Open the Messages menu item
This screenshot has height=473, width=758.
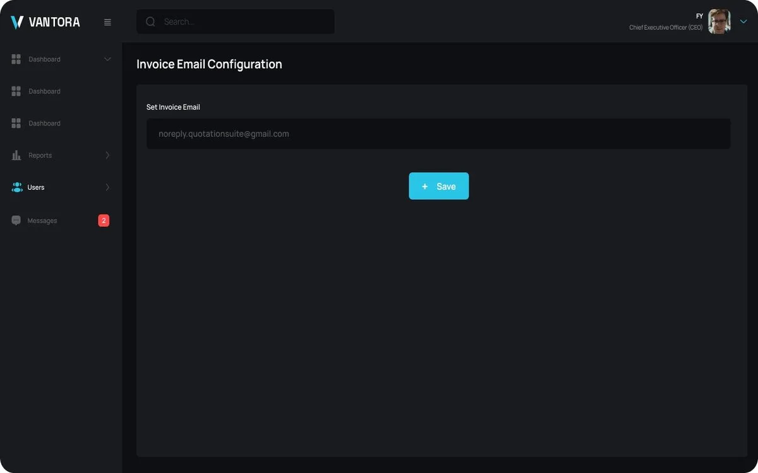click(x=61, y=221)
